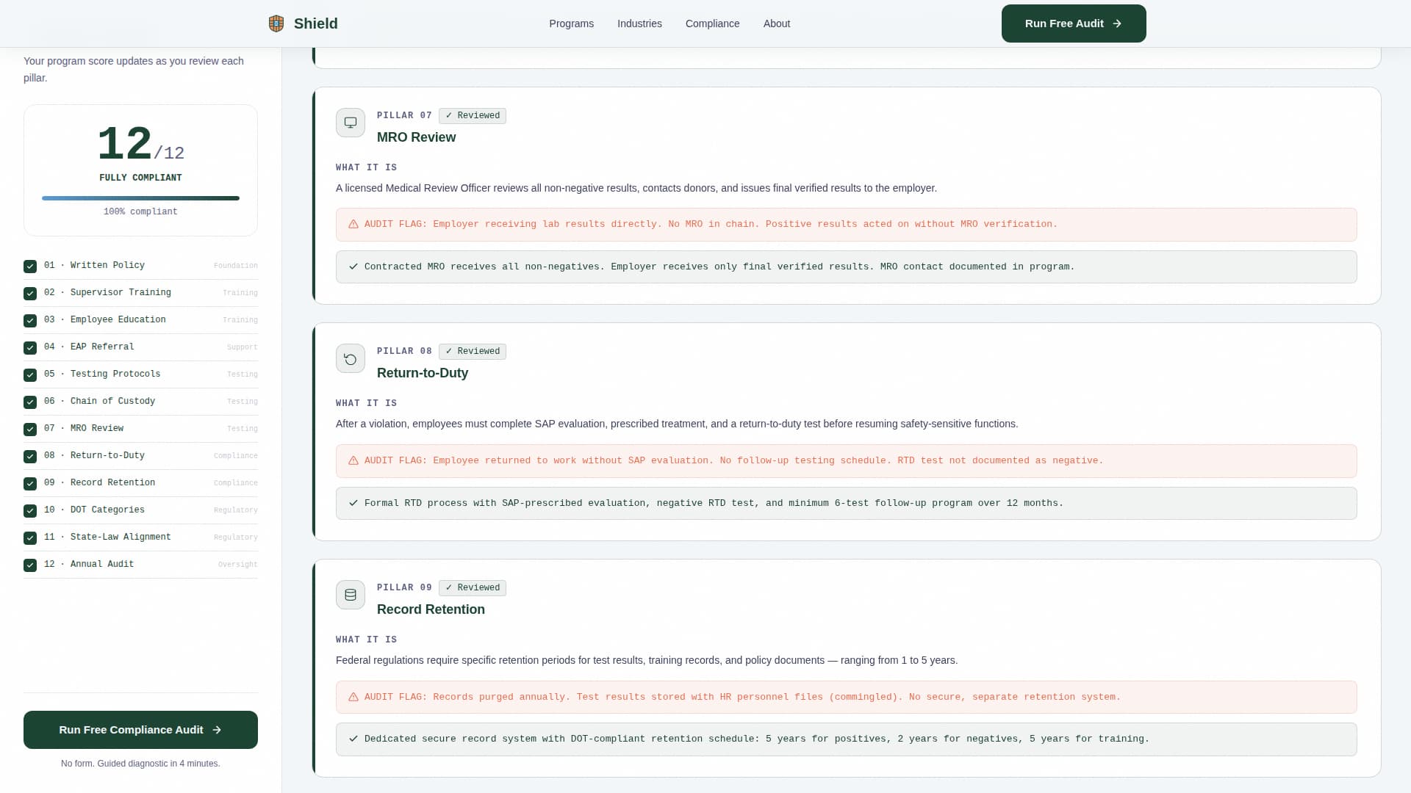The width and height of the screenshot is (1411, 793).
Task: Toggle the 04 EAP Referral checkbox
Action: [x=30, y=348]
